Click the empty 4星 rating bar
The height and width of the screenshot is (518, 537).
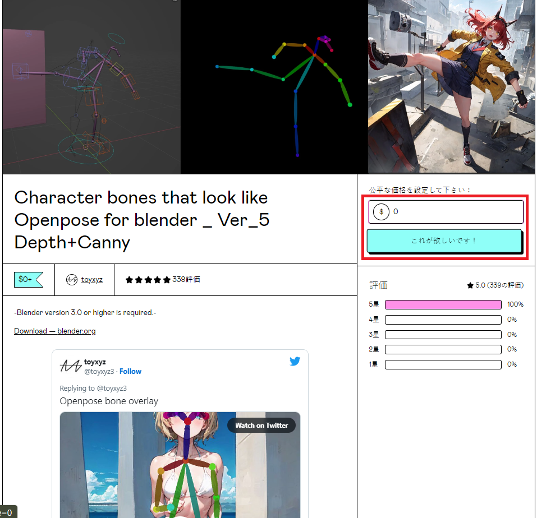[443, 320]
